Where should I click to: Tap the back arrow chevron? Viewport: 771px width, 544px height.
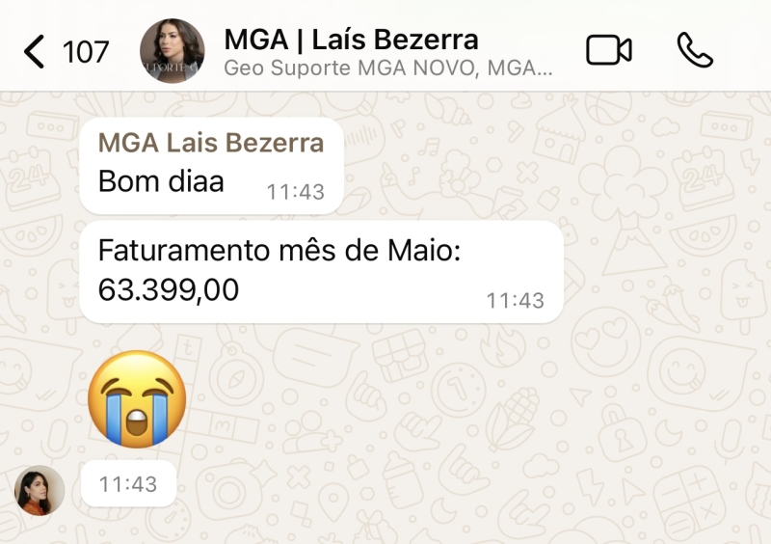pos(34,51)
